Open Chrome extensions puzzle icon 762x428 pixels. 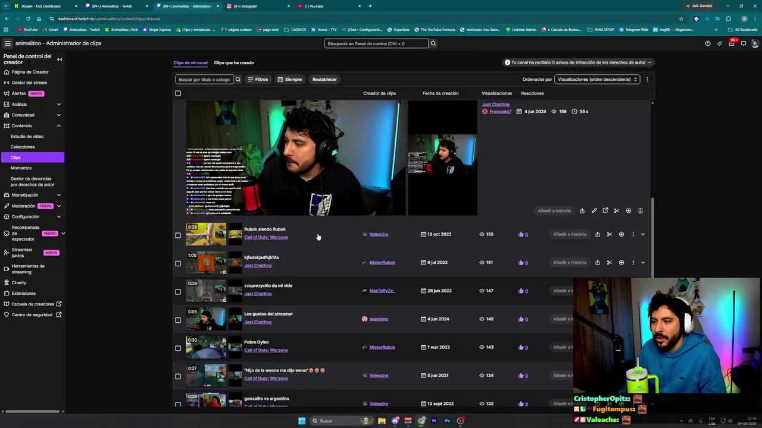pyautogui.click(x=728, y=18)
